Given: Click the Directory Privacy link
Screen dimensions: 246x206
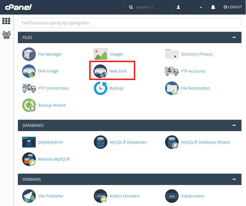Looking at the screenshot, I should [x=197, y=54].
